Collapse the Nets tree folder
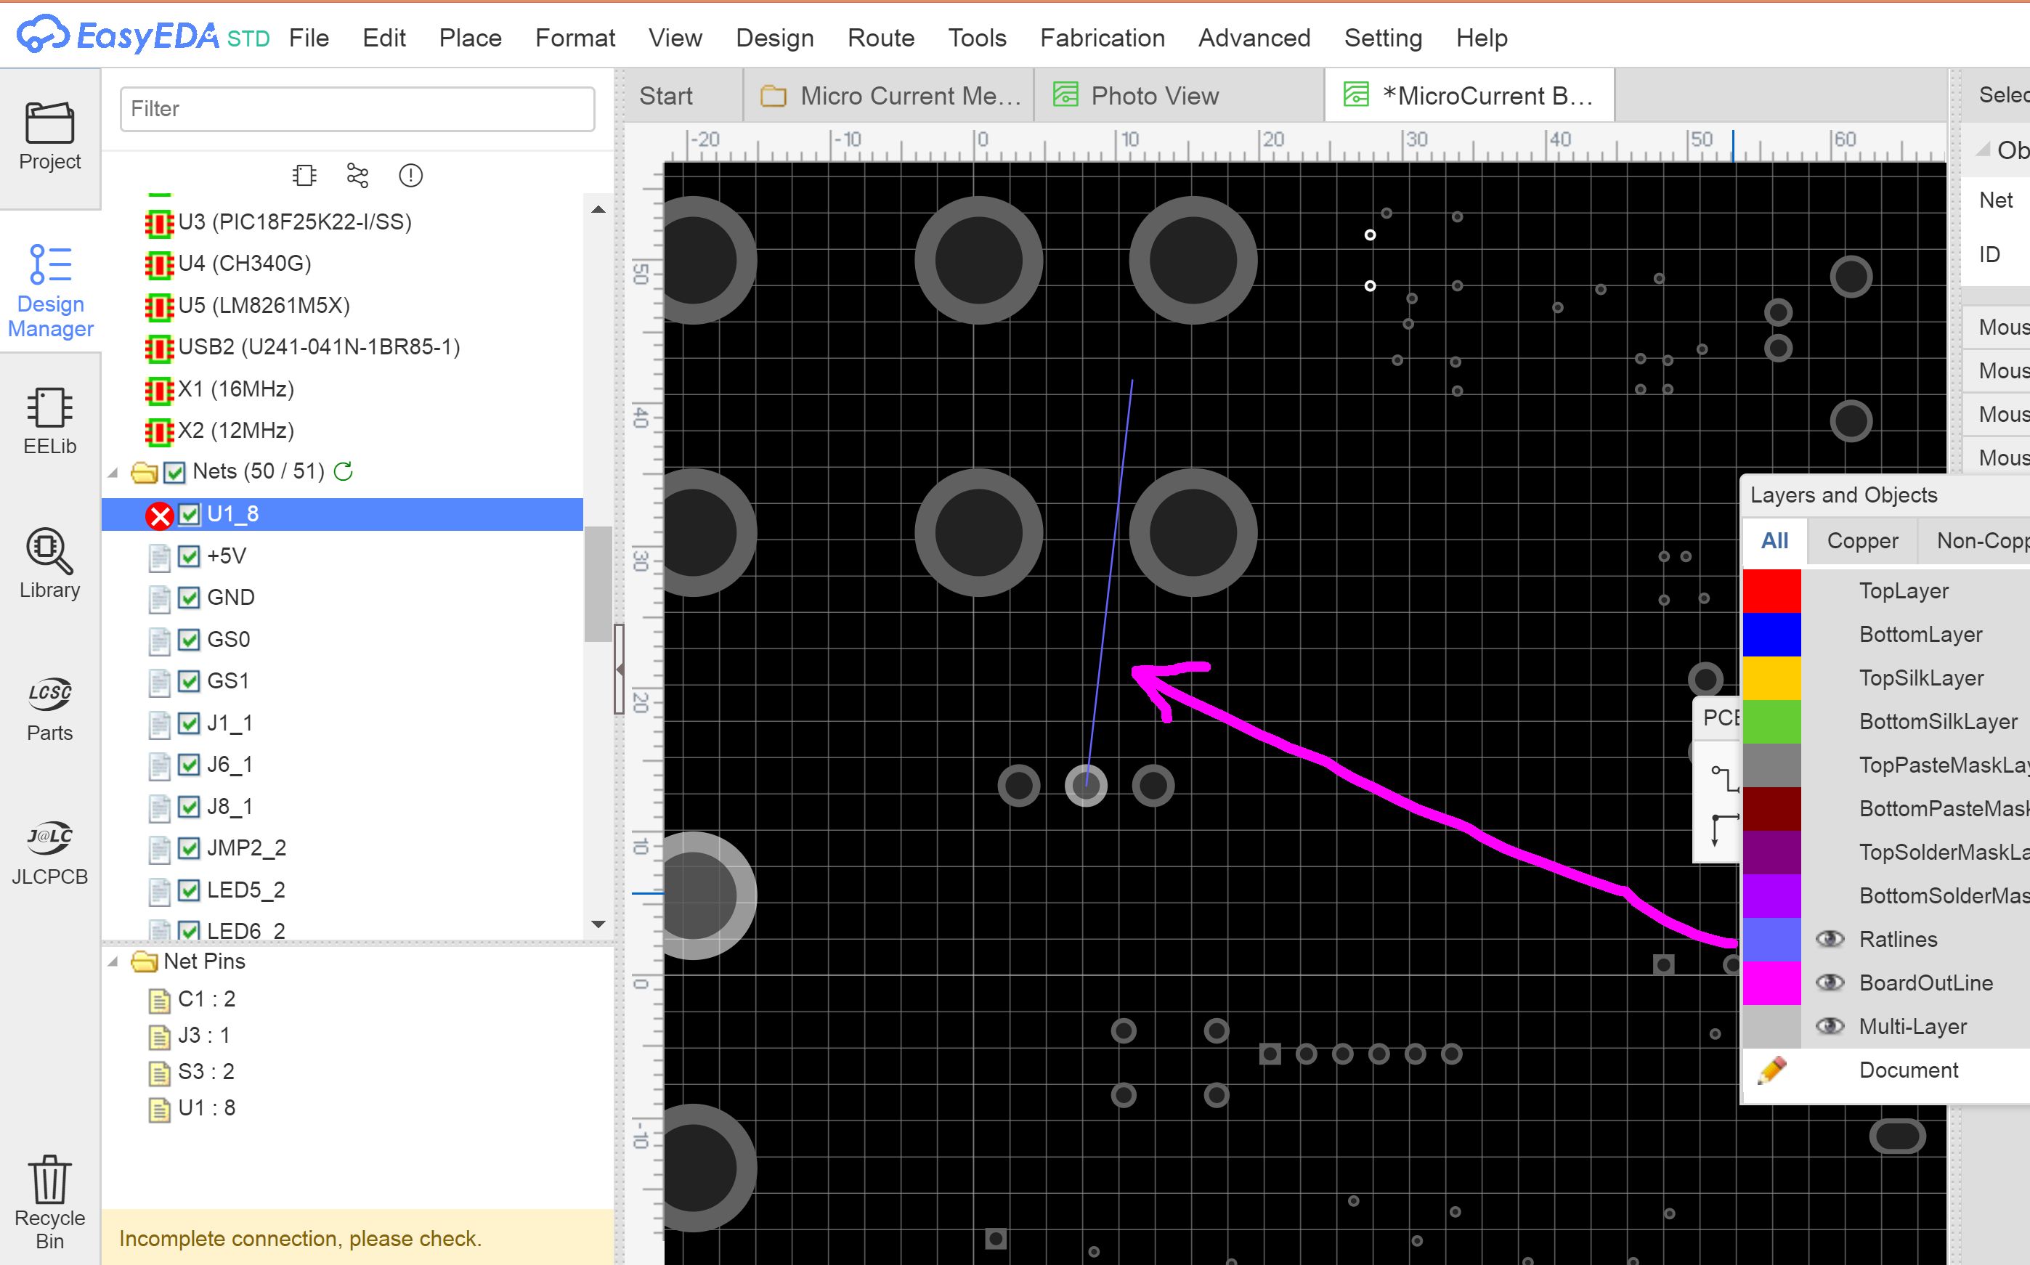 (x=113, y=473)
